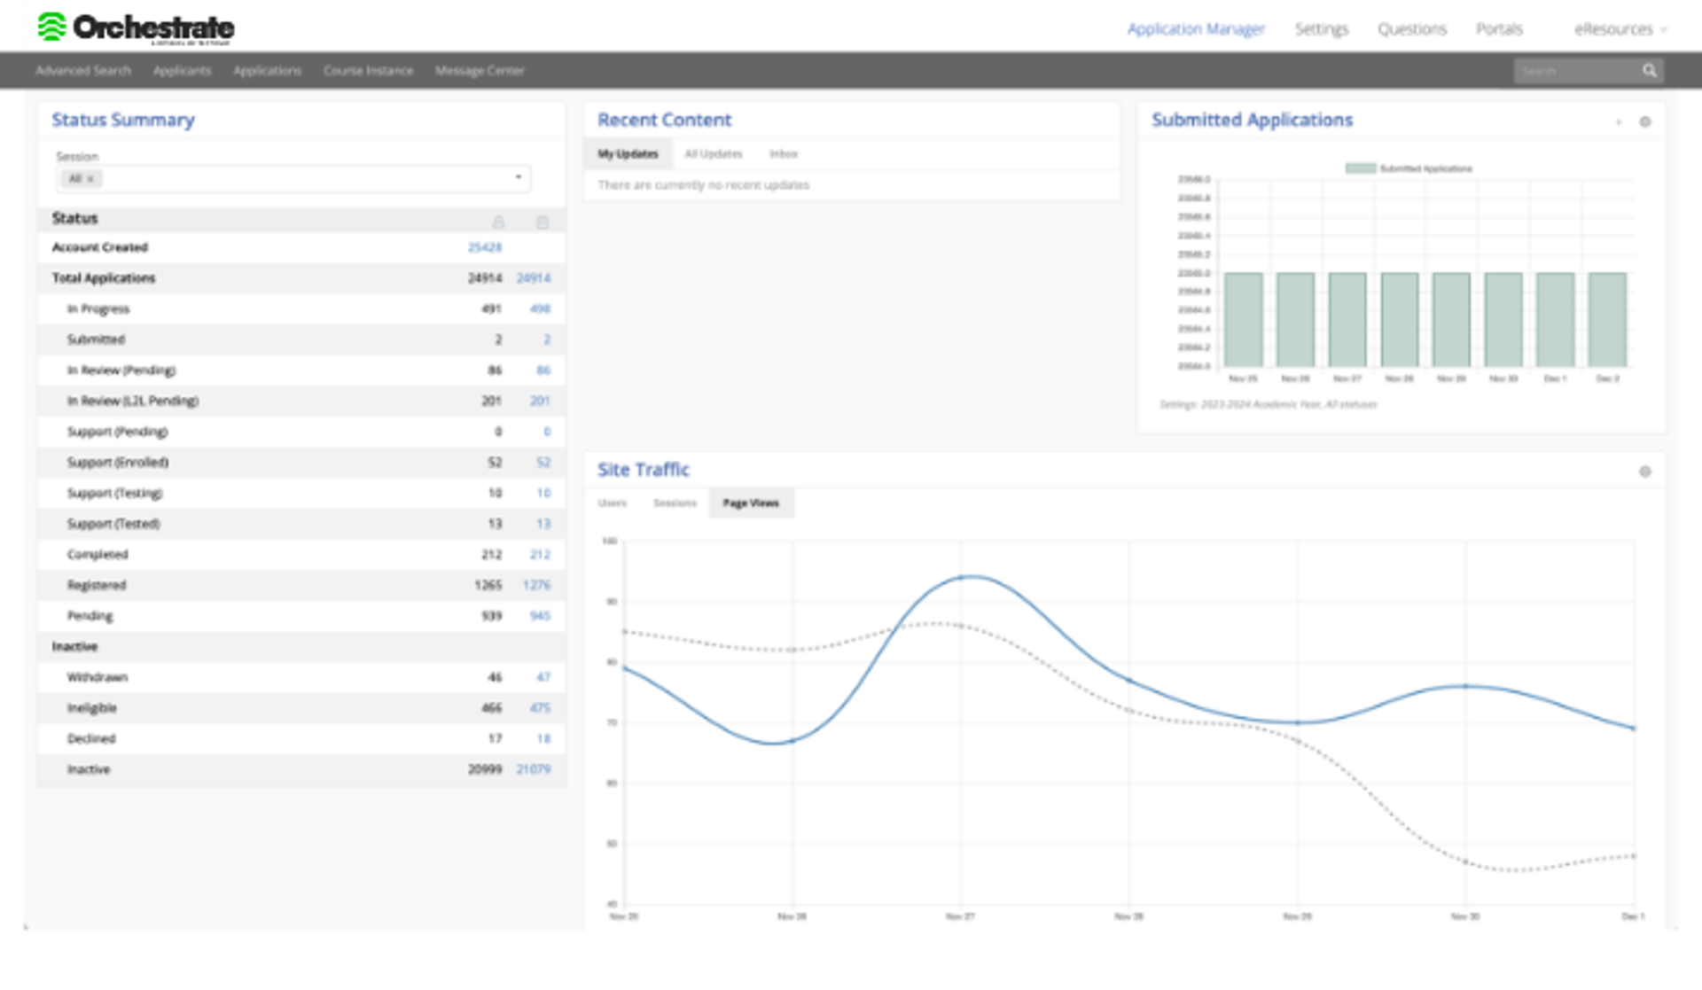The image size is (1702, 990).
Task: Switch to All Updates tab
Action: point(713,154)
